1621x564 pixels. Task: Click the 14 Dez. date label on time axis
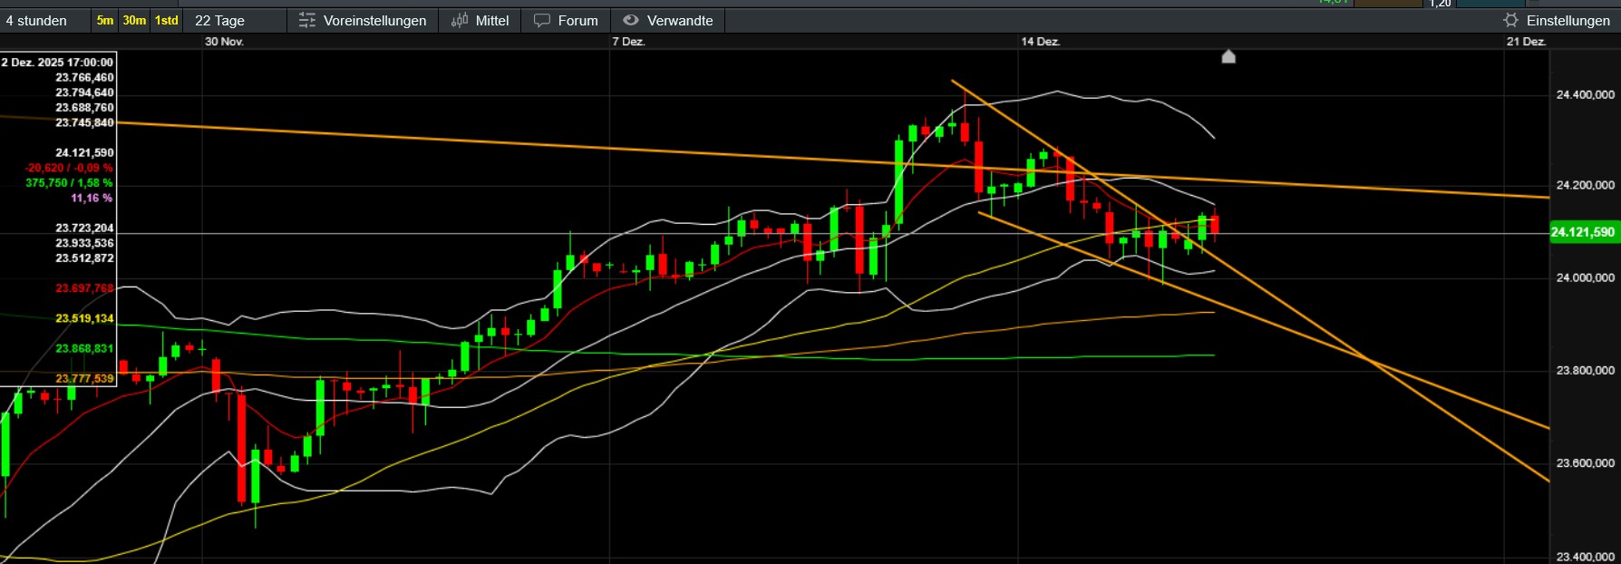pos(1040,42)
